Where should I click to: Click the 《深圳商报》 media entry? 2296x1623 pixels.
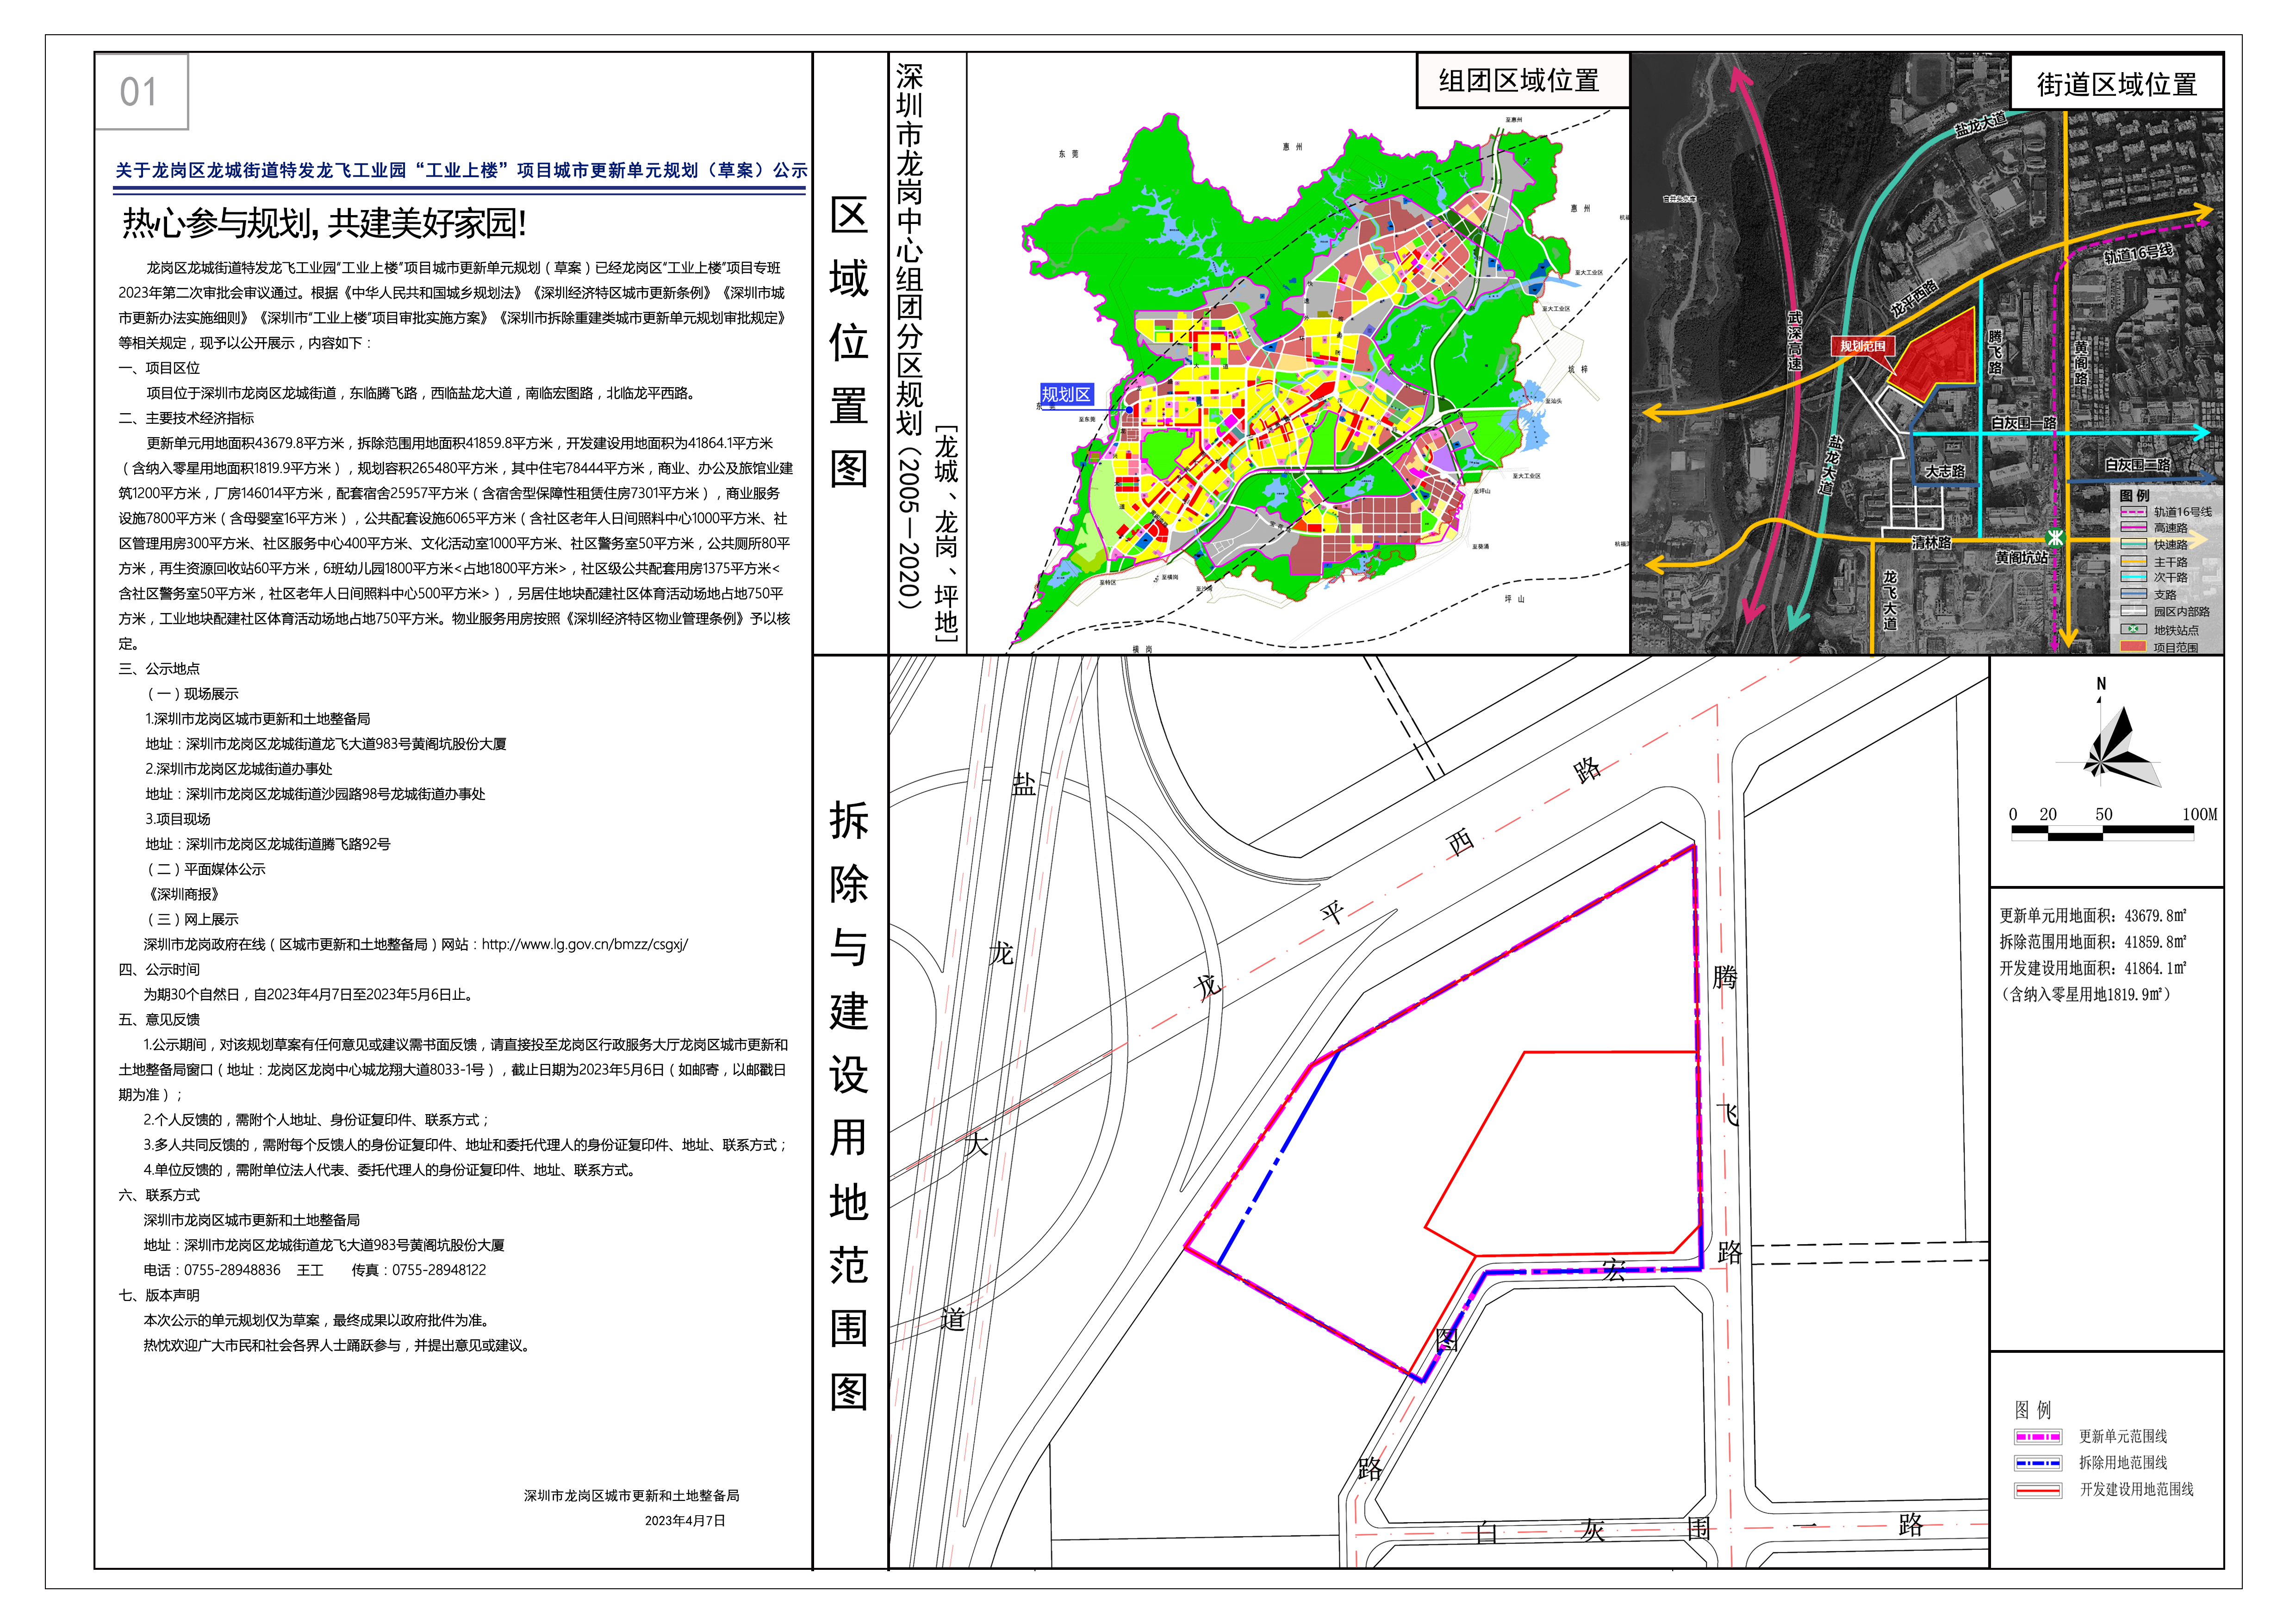(183, 894)
